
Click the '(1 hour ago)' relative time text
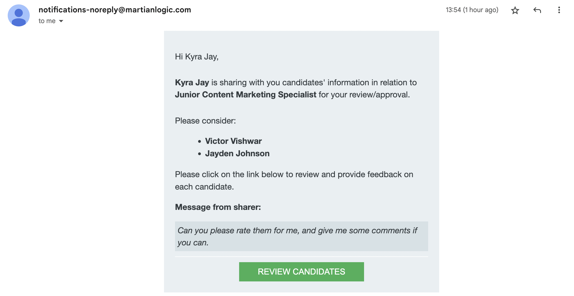tap(480, 10)
